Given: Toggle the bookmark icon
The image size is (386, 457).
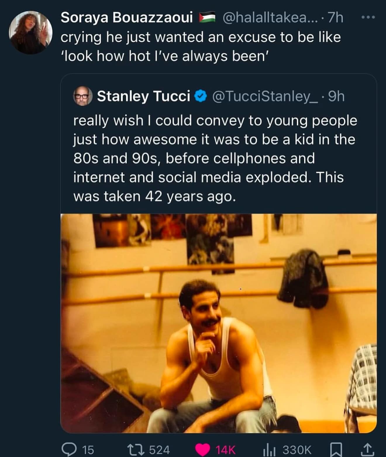Looking at the screenshot, I should tap(336, 449).
